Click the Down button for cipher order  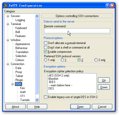click(x=104, y=87)
